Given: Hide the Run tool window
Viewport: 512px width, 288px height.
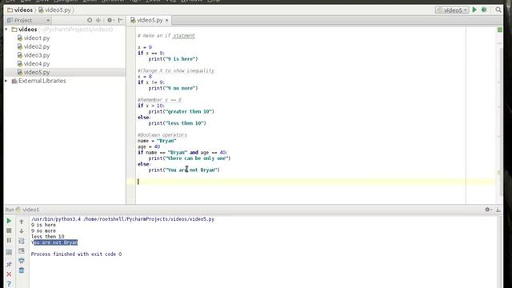Looking at the screenshot, I should click(x=498, y=210).
